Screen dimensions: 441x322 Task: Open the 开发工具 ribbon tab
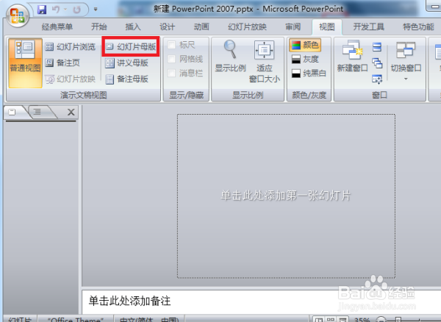(368, 26)
